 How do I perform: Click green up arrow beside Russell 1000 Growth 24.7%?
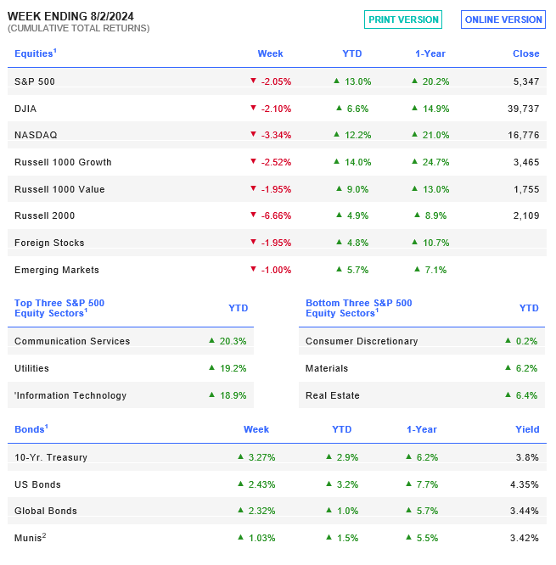click(x=414, y=161)
